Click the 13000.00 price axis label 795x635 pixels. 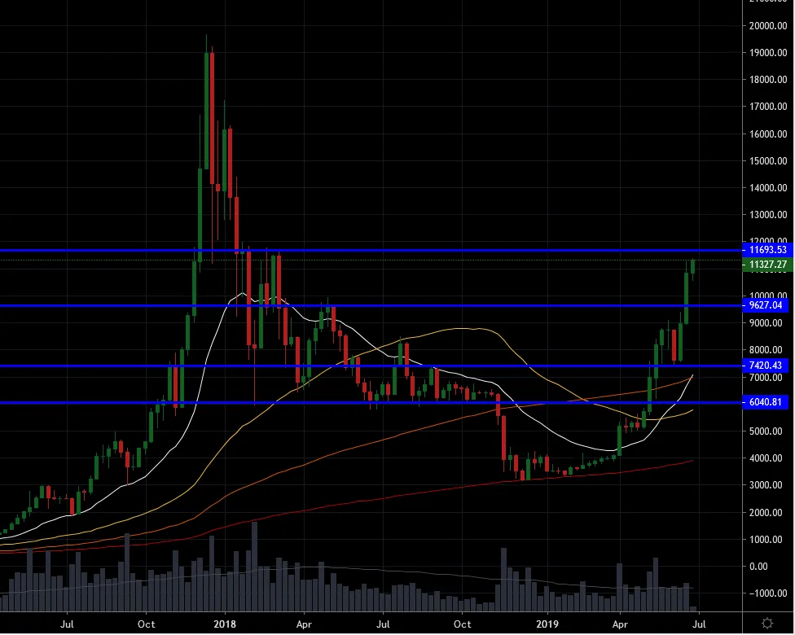767,215
